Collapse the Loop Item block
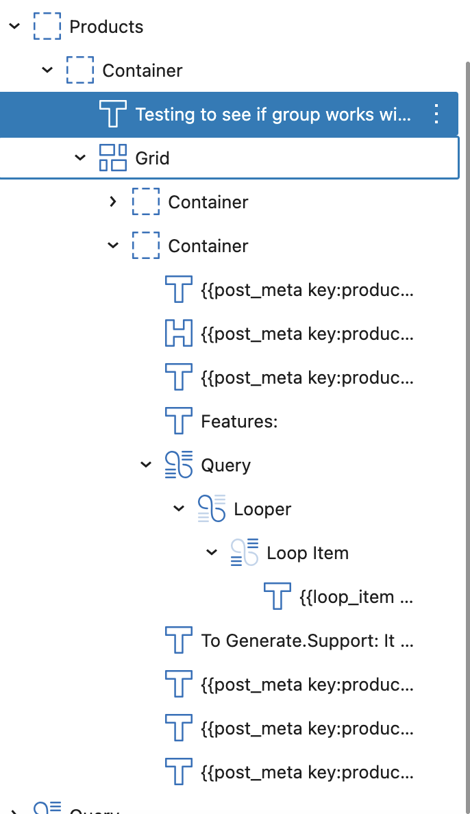This screenshot has width=470, height=814. pyautogui.click(x=212, y=553)
